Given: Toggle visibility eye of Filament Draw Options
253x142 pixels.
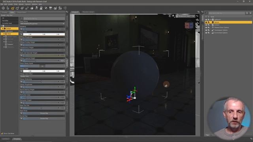Looking at the screenshot, I should (206, 28).
